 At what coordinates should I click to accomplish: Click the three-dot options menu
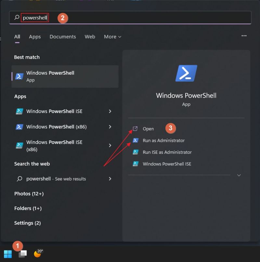(244, 36)
